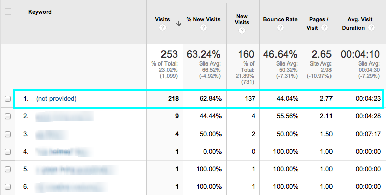Click the 00:04:10 average duration summary
Viewport: 386px width, 195px height.
(x=360, y=54)
